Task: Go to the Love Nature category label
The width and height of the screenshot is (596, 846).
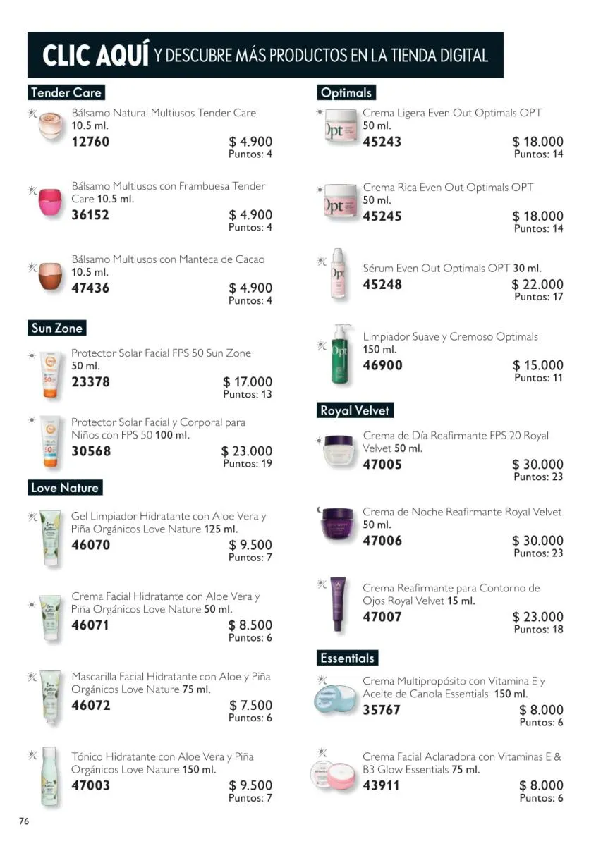Action: click(65, 488)
